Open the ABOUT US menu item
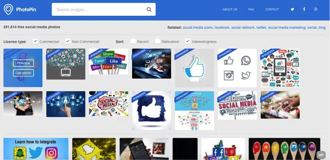The height and width of the screenshot is (160, 330). click(230, 10)
